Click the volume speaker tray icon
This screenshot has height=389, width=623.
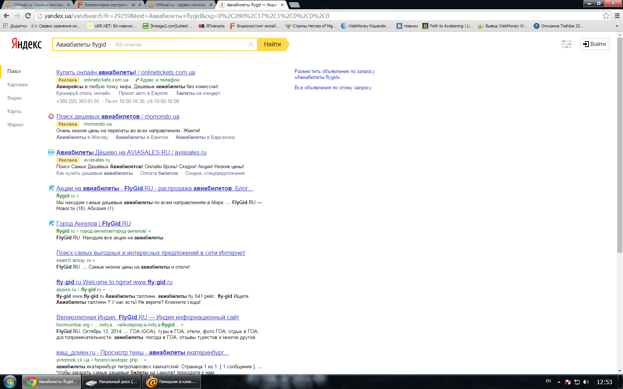(x=586, y=382)
